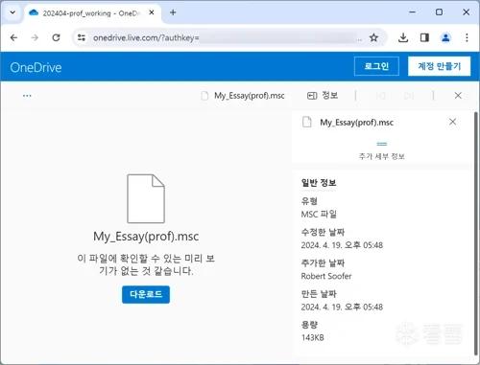Open the Chrome profile avatar
The height and width of the screenshot is (365, 480).
pos(445,37)
